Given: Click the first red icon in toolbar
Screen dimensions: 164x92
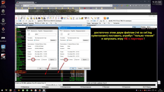Looking at the screenshot, I should click(16, 18).
